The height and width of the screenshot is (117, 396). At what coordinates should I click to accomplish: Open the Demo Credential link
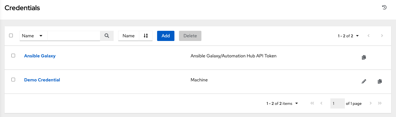point(42,80)
